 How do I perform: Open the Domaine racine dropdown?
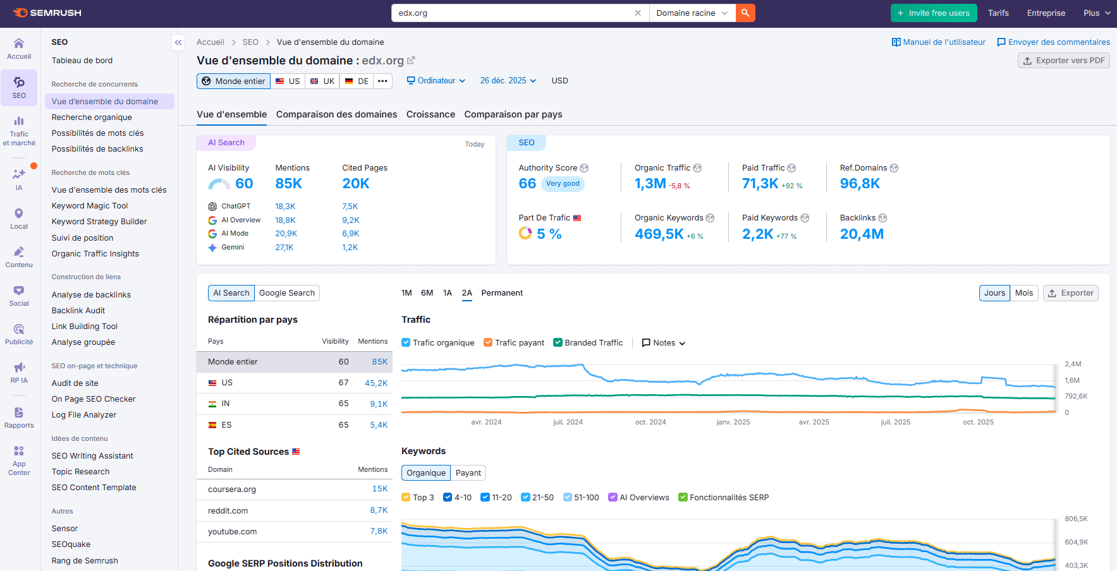click(693, 13)
